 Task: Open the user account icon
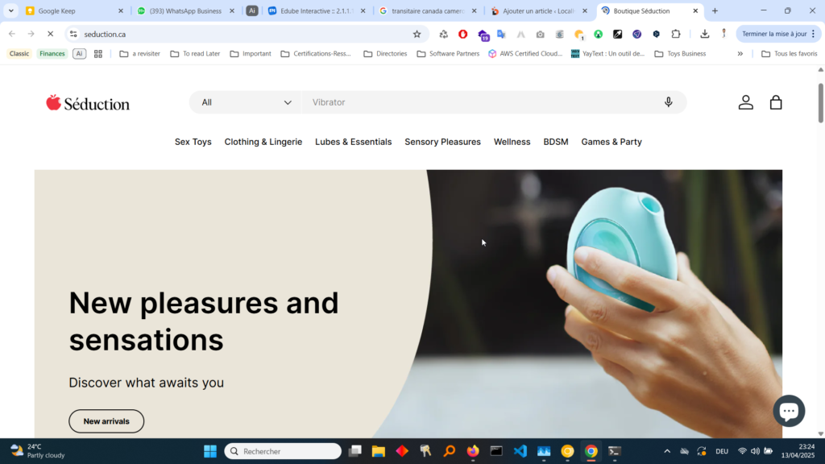[x=745, y=102]
